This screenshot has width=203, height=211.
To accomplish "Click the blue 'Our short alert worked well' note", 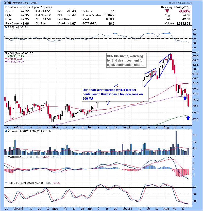I will tap(115, 94).
